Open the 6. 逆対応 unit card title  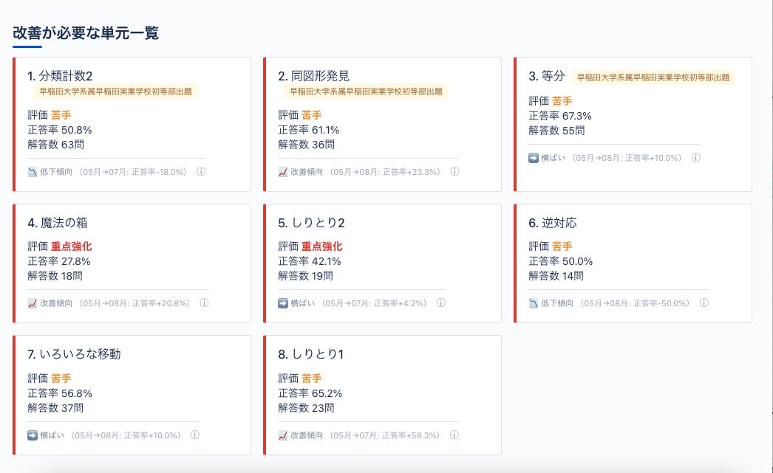coord(553,222)
